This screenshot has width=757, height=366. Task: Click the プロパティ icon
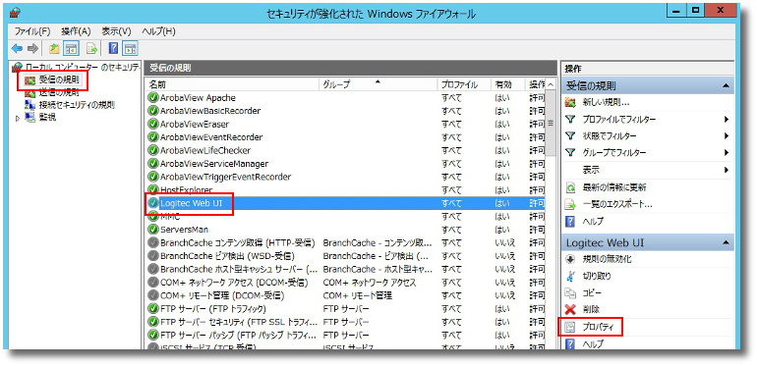(571, 328)
